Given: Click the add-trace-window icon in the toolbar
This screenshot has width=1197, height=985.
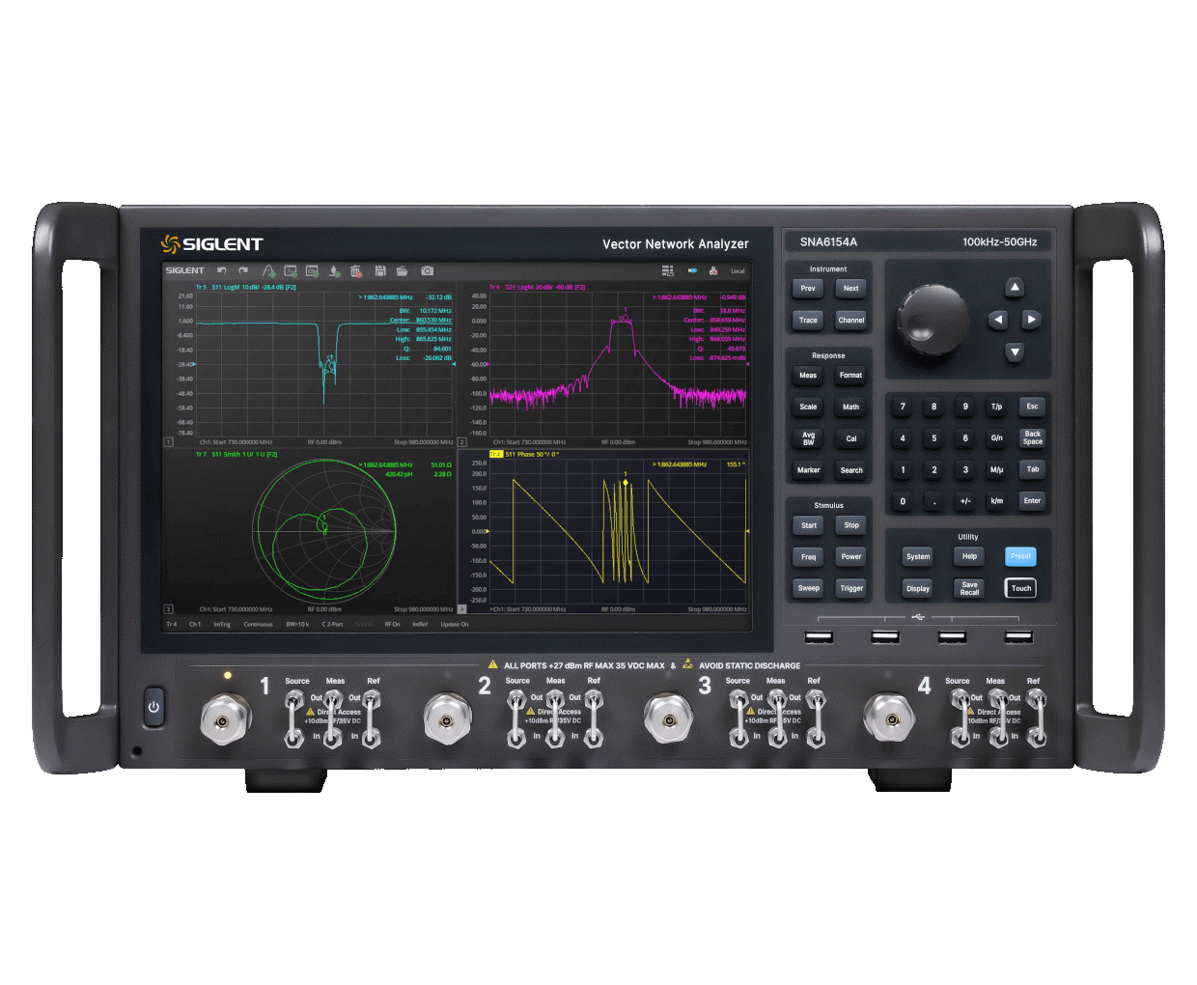Looking at the screenshot, I should coord(291,271).
